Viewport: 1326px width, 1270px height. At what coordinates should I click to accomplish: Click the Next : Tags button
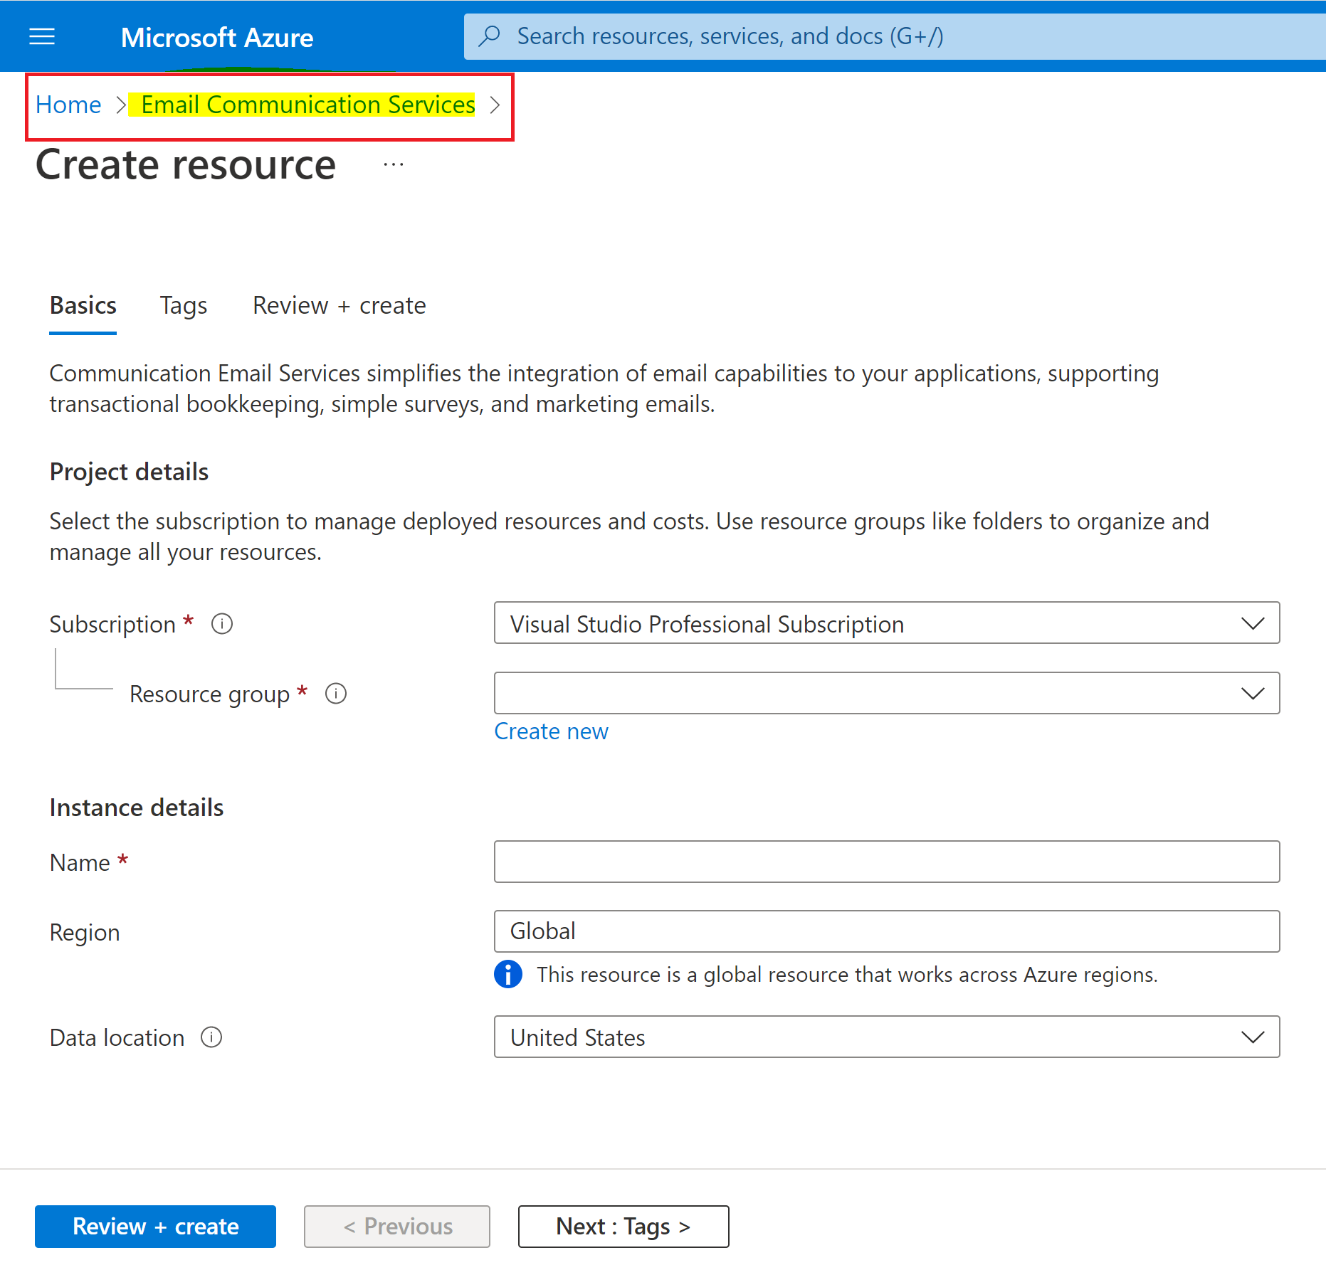coord(623,1226)
